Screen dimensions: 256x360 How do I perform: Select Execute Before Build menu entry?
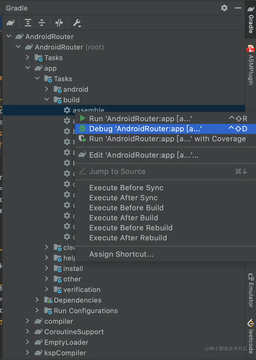126,208
